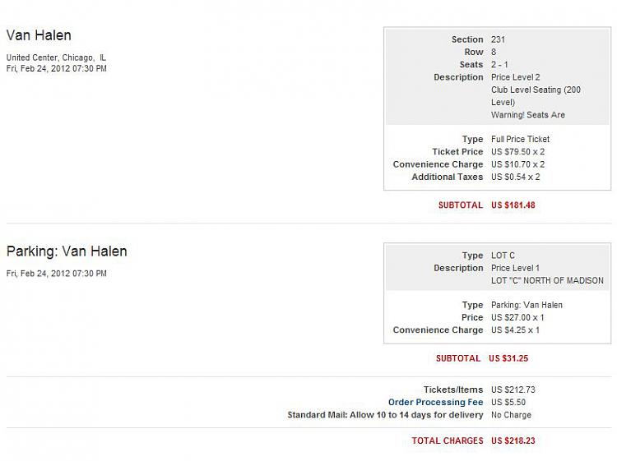This screenshot has height=461, width=617.
Task: Click the Warning! Seats Are text
Action: click(527, 115)
